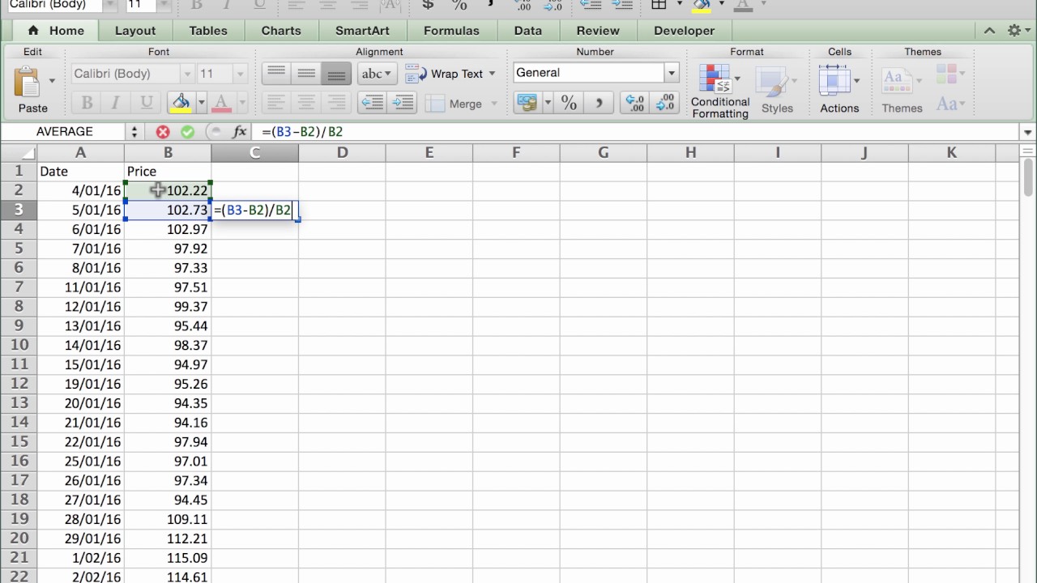Viewport: 1037px width, 583px height.
Task: Apply currency format with coins icon
Action: 527,103
